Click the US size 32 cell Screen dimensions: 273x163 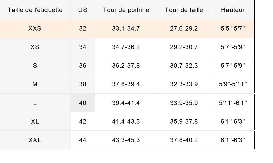(x=83, y=28)
